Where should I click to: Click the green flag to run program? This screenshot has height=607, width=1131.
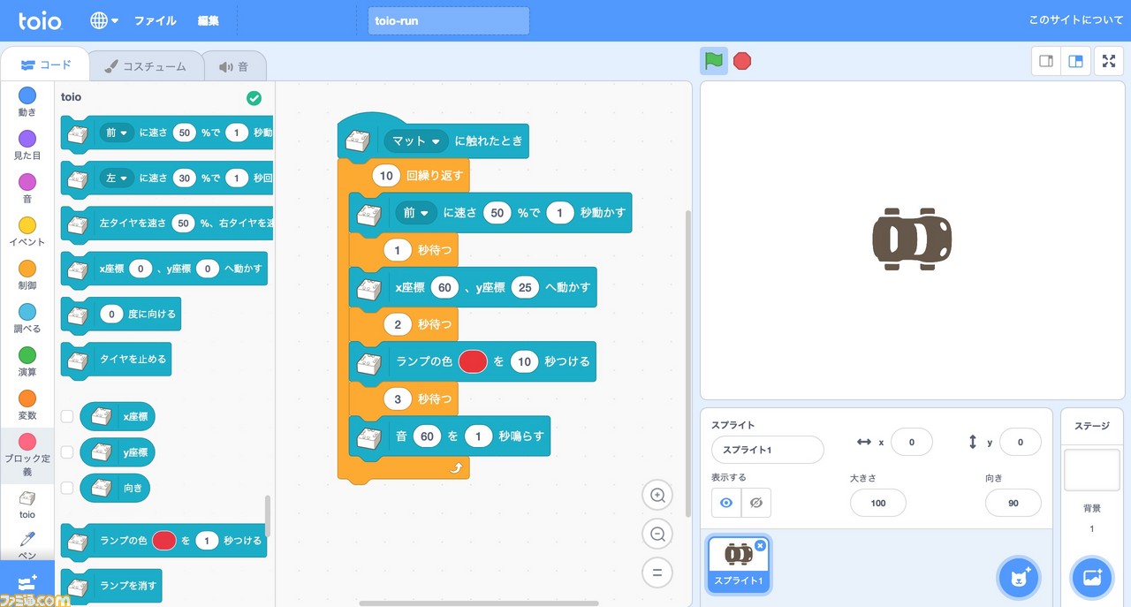coord(714,61)
